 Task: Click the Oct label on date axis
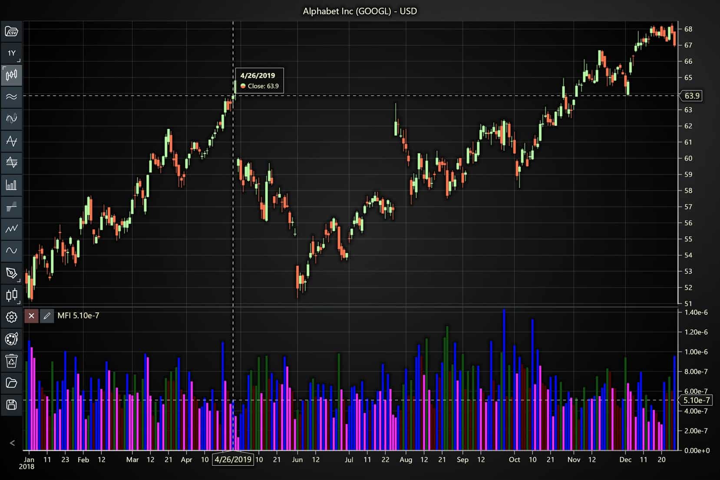514,460
